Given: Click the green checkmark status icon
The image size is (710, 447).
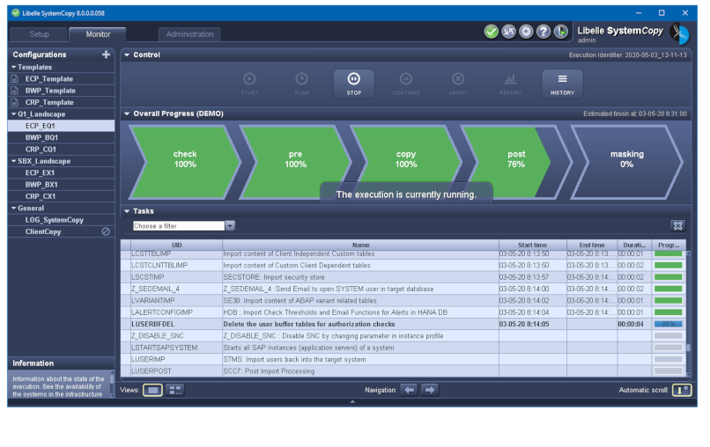Looking at the screenshot, I should [x=492, y=32].
